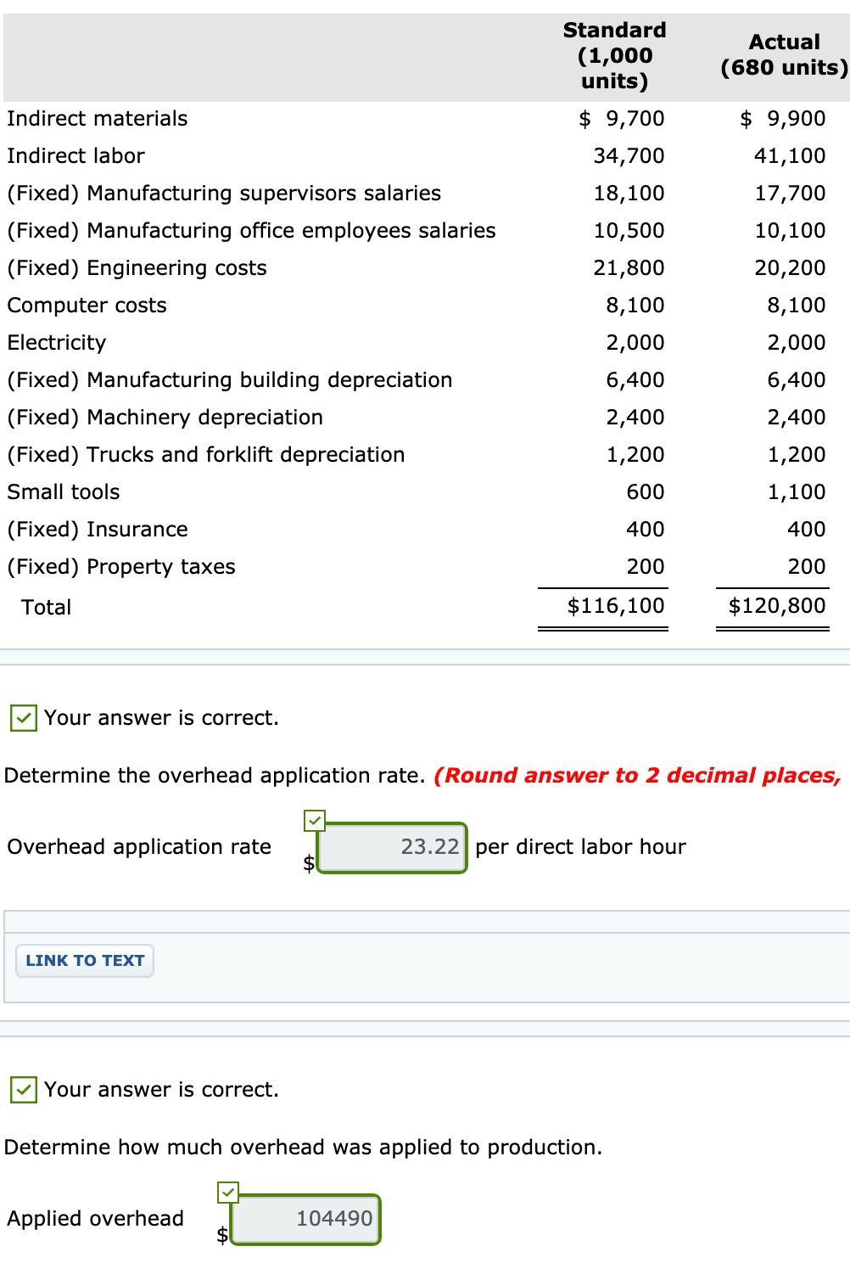The width and height of the screenshot is (850, 1263).
Task: Click the overhead application rate input showing 23.22
Action: pos(392,846)
